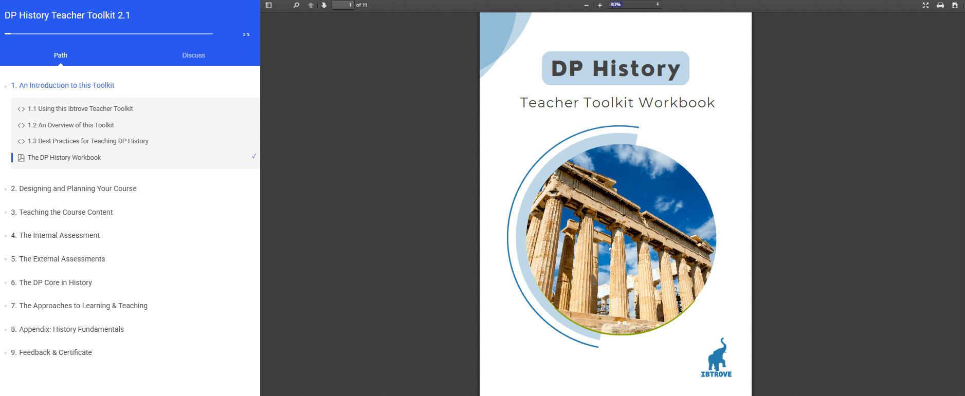Click the course progress bar
The width and height of the screenshot is (965, 396).
pyautogui.click(x=108, y=34)
